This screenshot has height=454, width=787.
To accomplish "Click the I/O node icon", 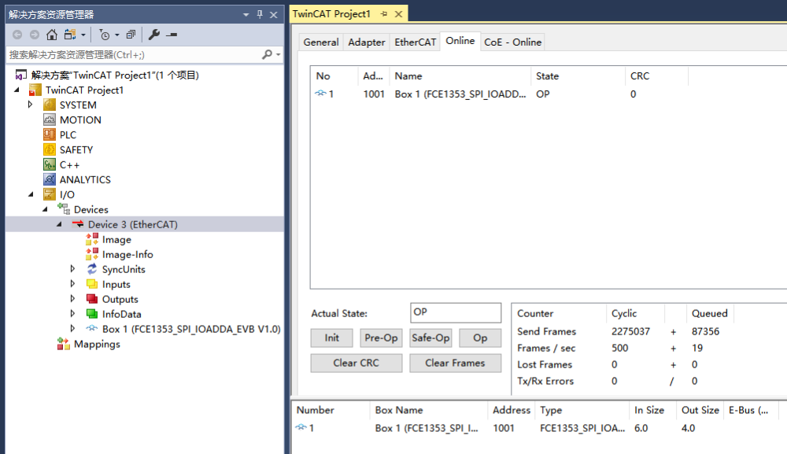I will pyautogui.click(x=49, y=194).
